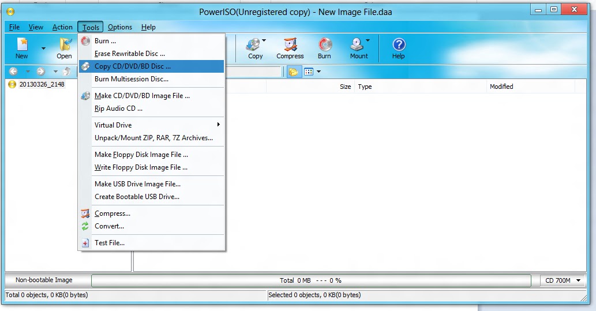Select Make CD/DVD/BD Image File...
Screen dimensions: 596x311
[152, 96]
